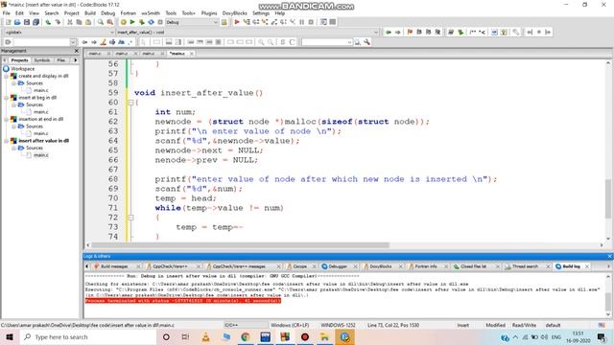Click the Cut scissors icon
Screen dimensions: 614x345
(70, 22)
